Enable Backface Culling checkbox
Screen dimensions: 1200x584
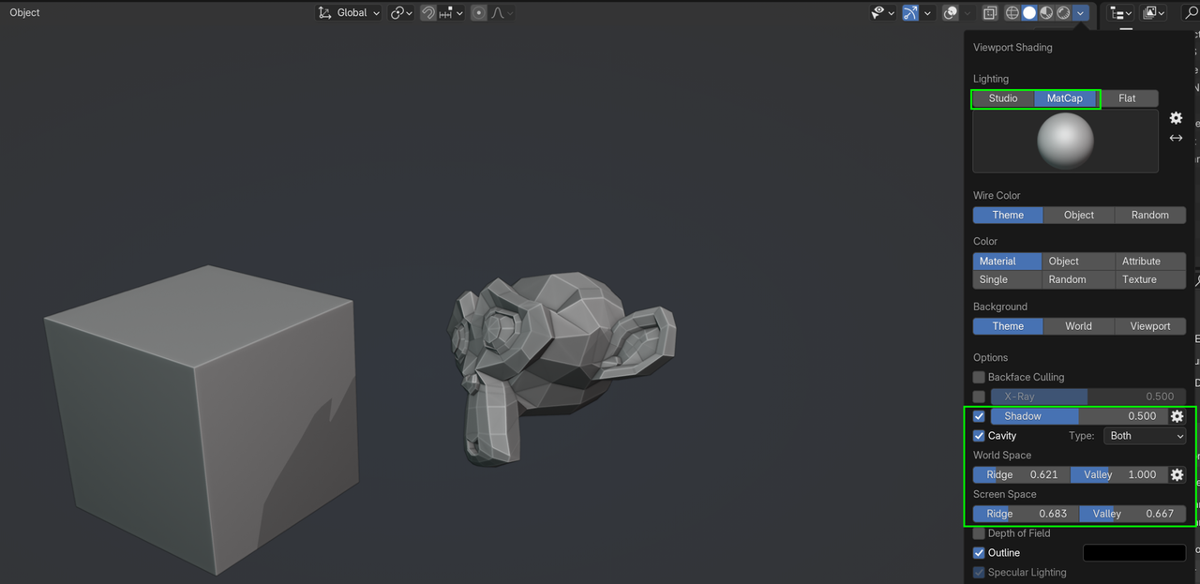[979, 377]
